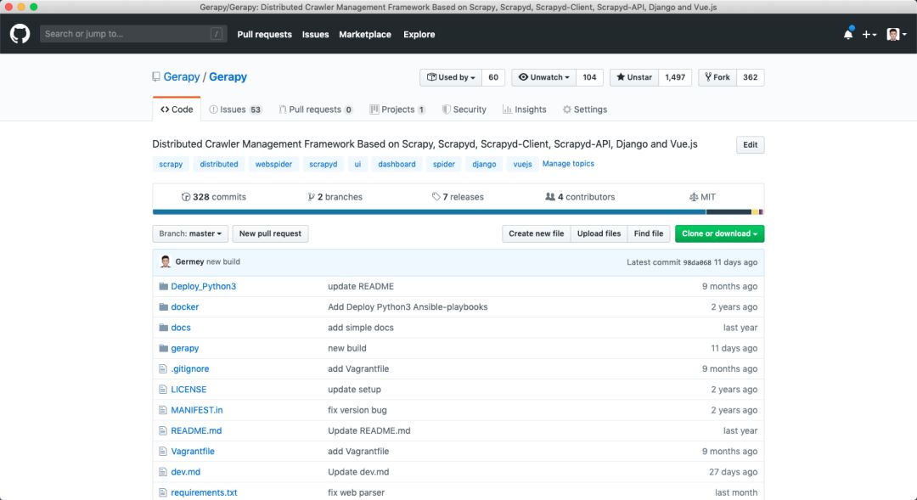Click the repository book icon beside Gerapy

tap(156, 76)
